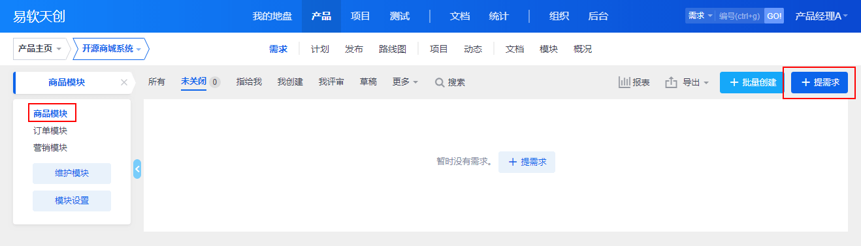Click the 易软天创 logo text
861x246 pixels.
pos(39,16)
